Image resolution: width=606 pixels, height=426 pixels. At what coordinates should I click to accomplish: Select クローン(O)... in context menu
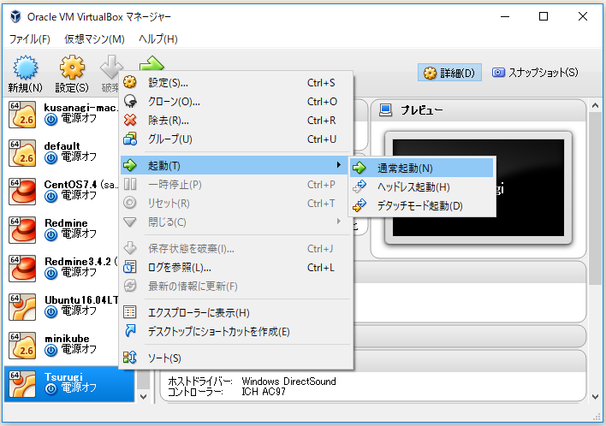(x=235, y=101)
